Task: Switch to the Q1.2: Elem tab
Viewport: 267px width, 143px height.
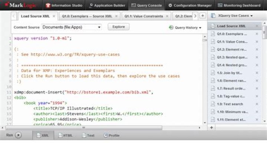Action: pyautogui.click(x=184, y=16)
